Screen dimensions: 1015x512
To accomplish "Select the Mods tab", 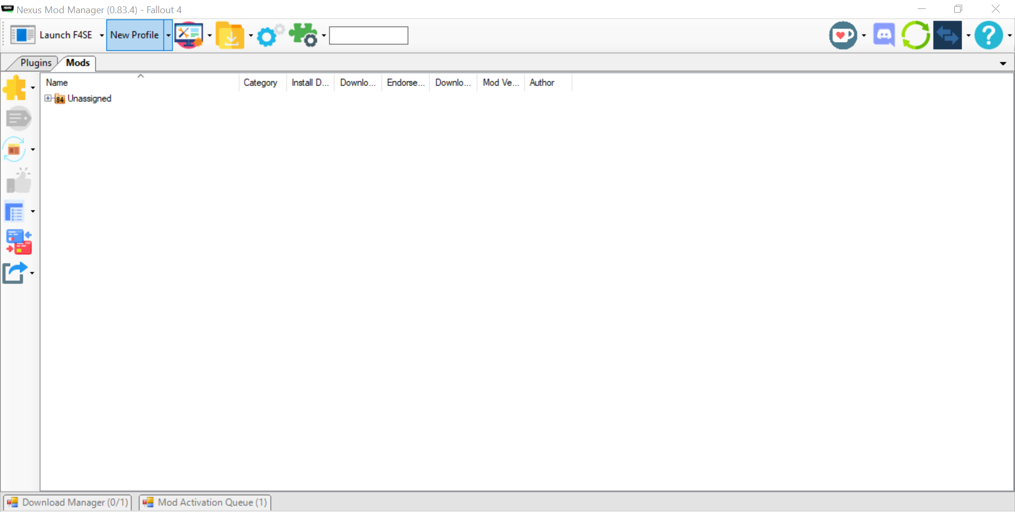I will point(78,63).
